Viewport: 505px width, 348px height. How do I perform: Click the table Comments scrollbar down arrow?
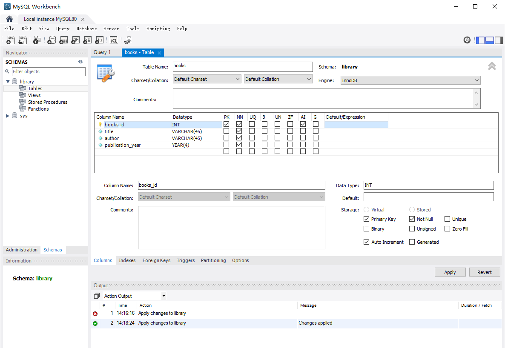pos(476,104)
